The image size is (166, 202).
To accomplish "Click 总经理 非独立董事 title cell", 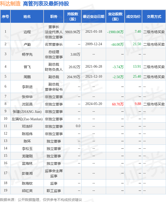I will (x=54, y=54).
